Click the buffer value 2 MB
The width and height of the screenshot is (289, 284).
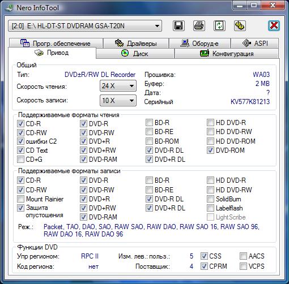(262, 84)
